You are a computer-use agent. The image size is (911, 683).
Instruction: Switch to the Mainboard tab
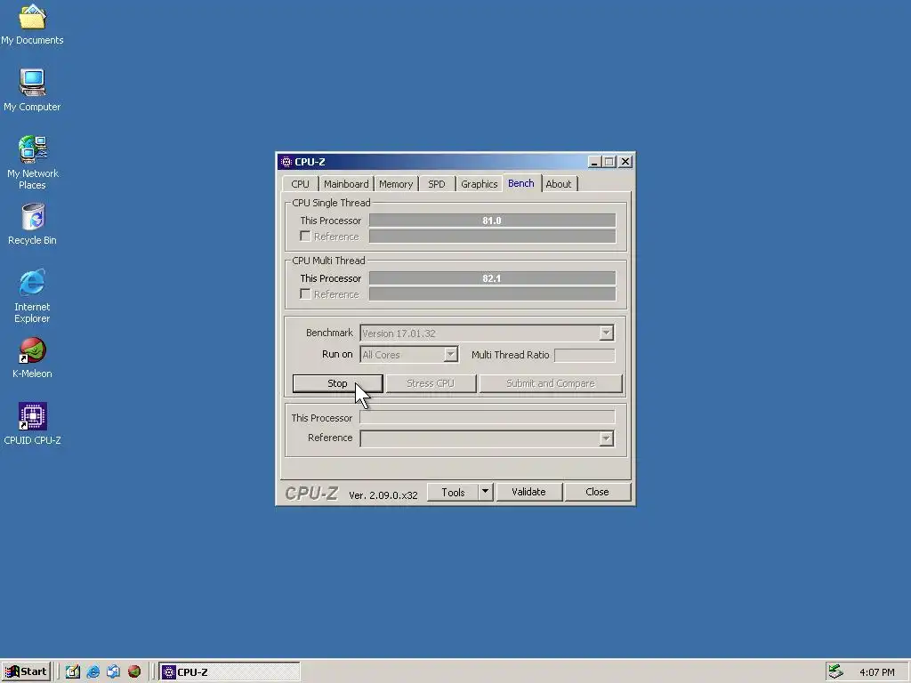(x=346, y=184)
